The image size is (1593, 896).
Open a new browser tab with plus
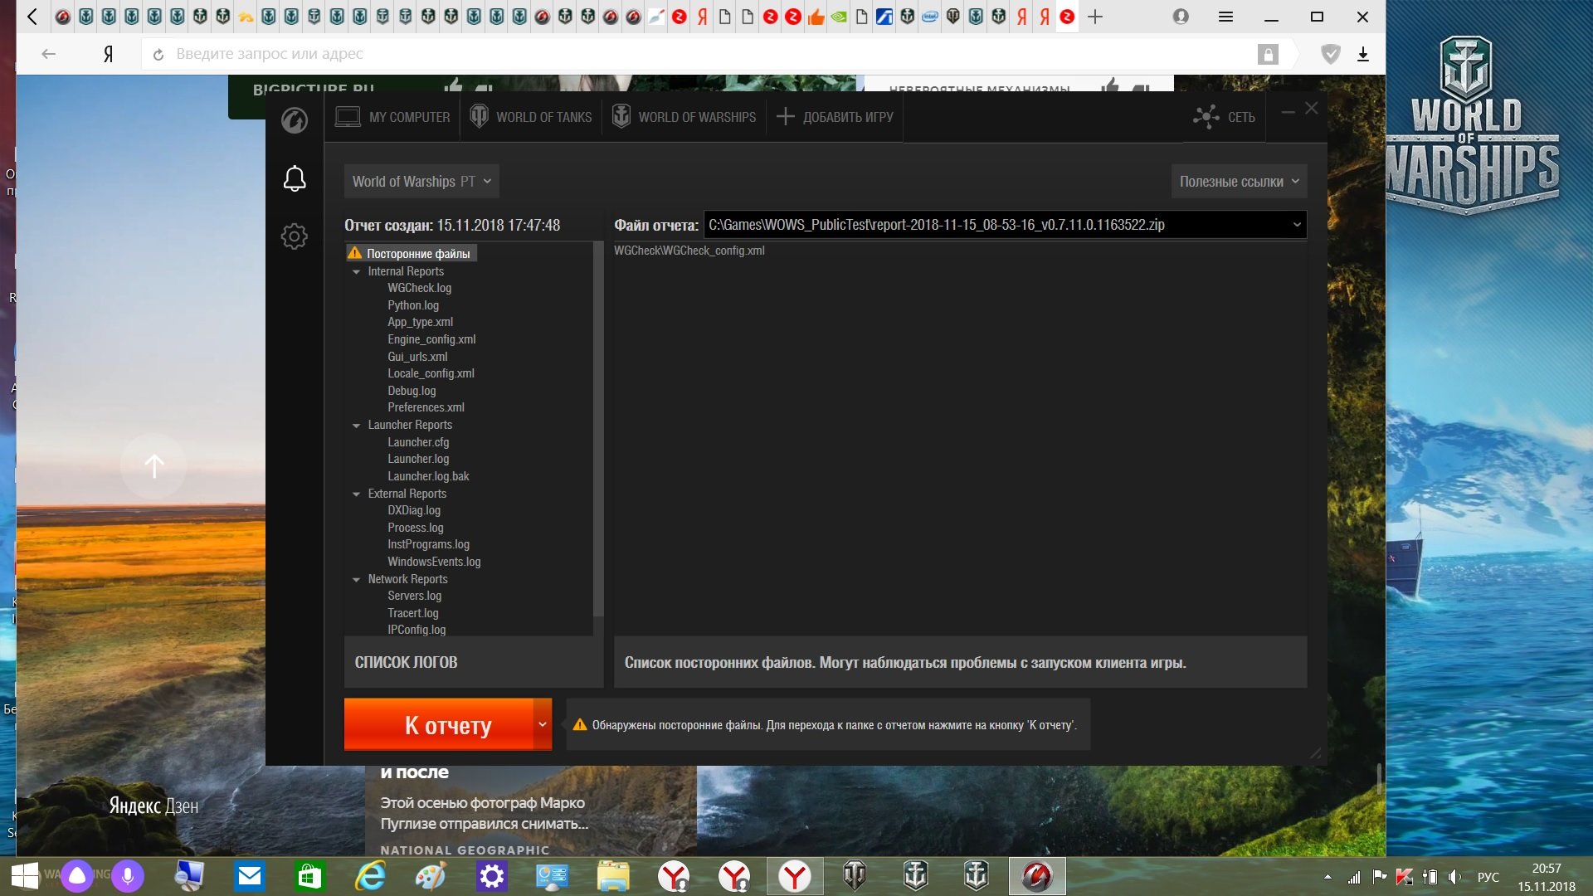1095,17
